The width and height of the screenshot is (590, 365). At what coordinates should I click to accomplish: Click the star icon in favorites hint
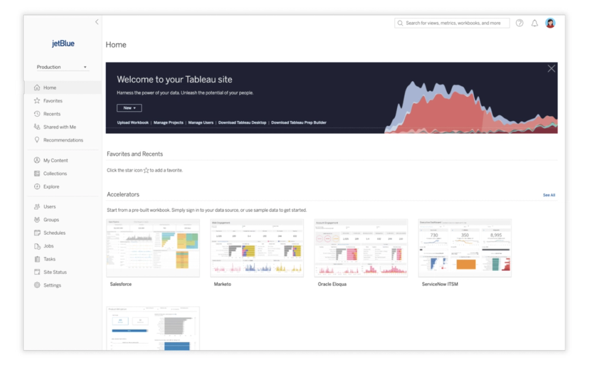(146, 170)
